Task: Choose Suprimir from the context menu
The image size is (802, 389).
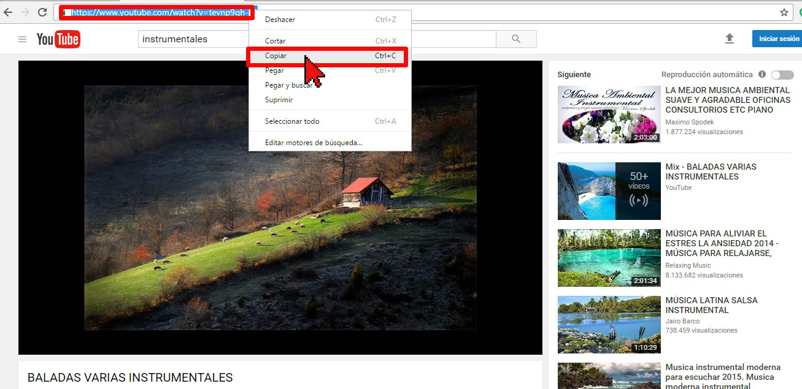Action: 330,100
